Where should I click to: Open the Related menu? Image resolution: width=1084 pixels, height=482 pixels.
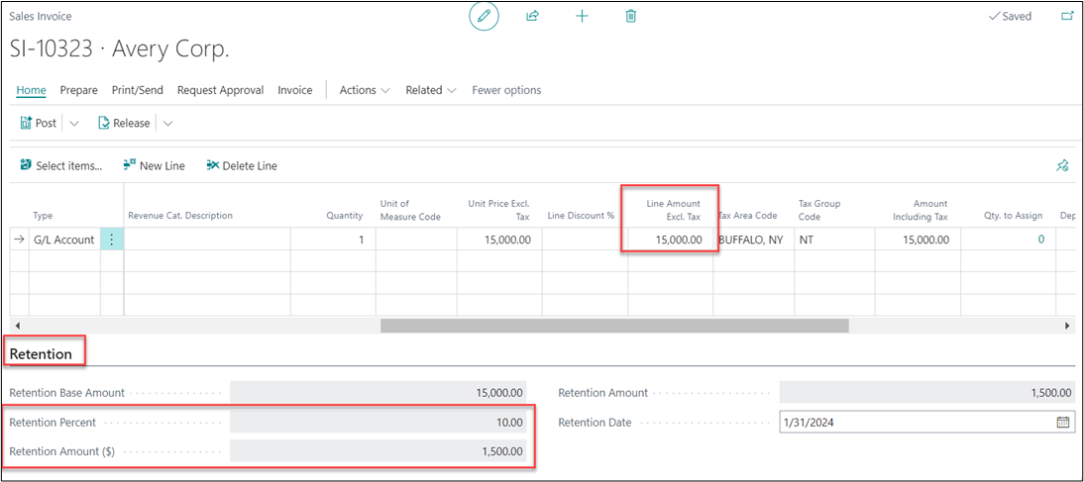coord(430,90)
